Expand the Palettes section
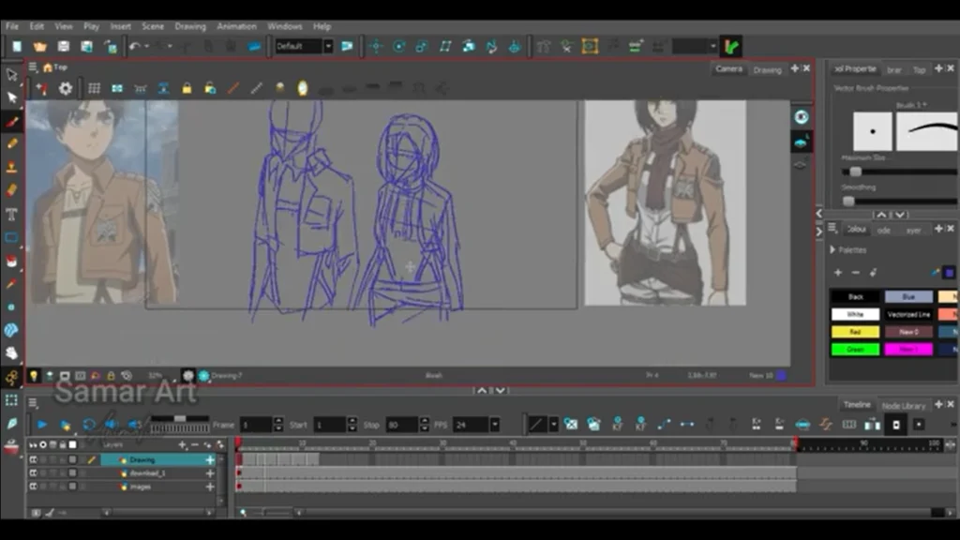Viewport: 960px width, 540px height. point(833,249)
